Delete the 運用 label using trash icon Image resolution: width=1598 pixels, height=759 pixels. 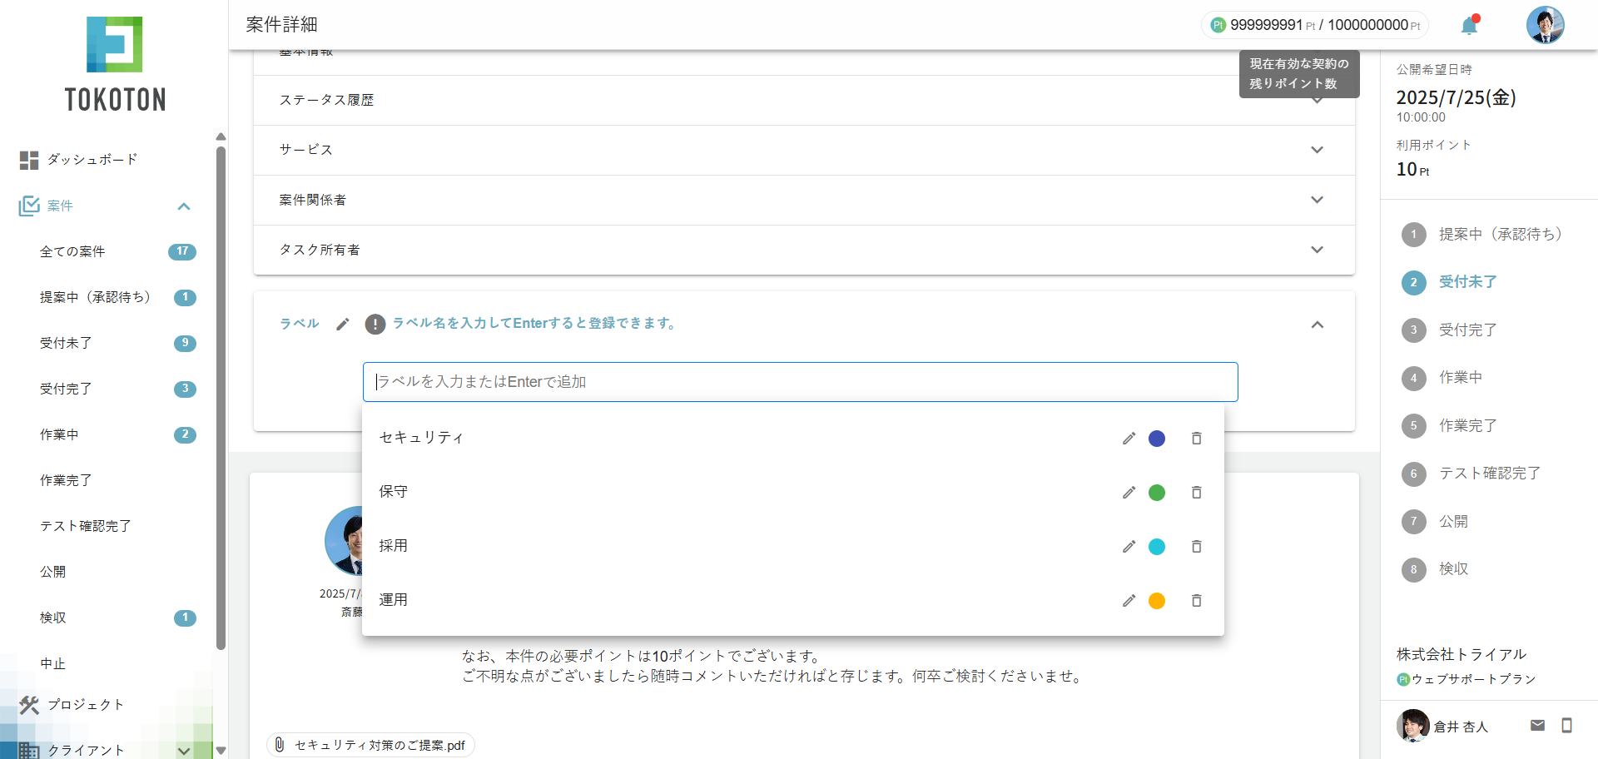click(x=1196, y=601)
